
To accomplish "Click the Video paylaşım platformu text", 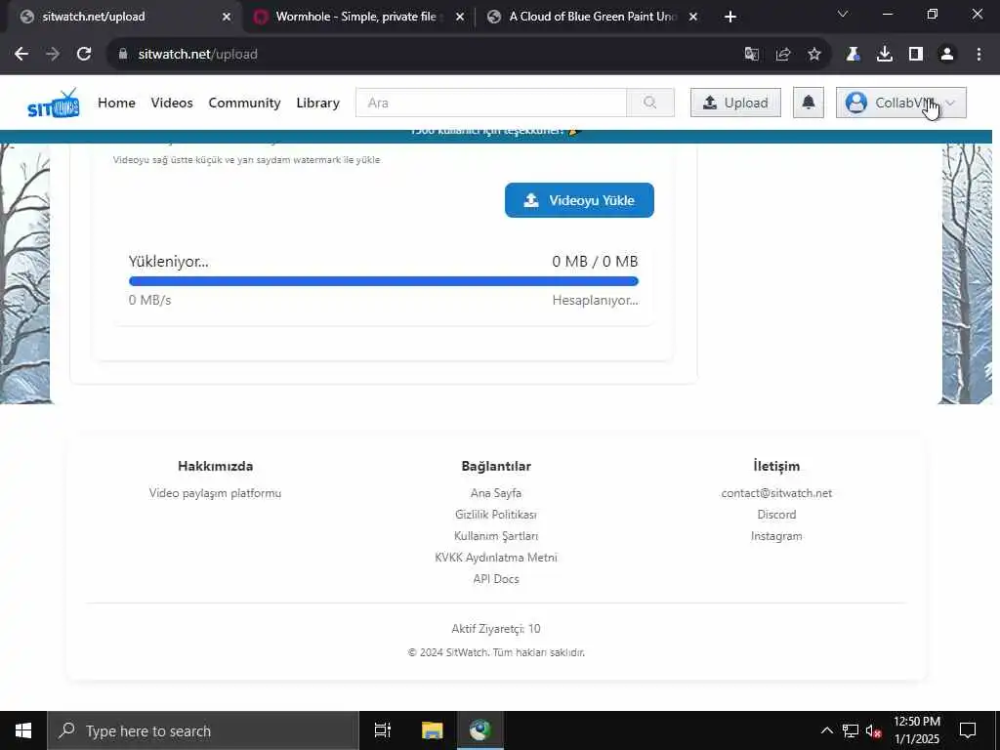I will [215, 493].
